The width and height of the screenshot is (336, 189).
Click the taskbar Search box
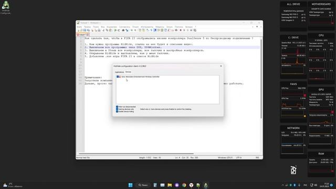coord(143,185)
